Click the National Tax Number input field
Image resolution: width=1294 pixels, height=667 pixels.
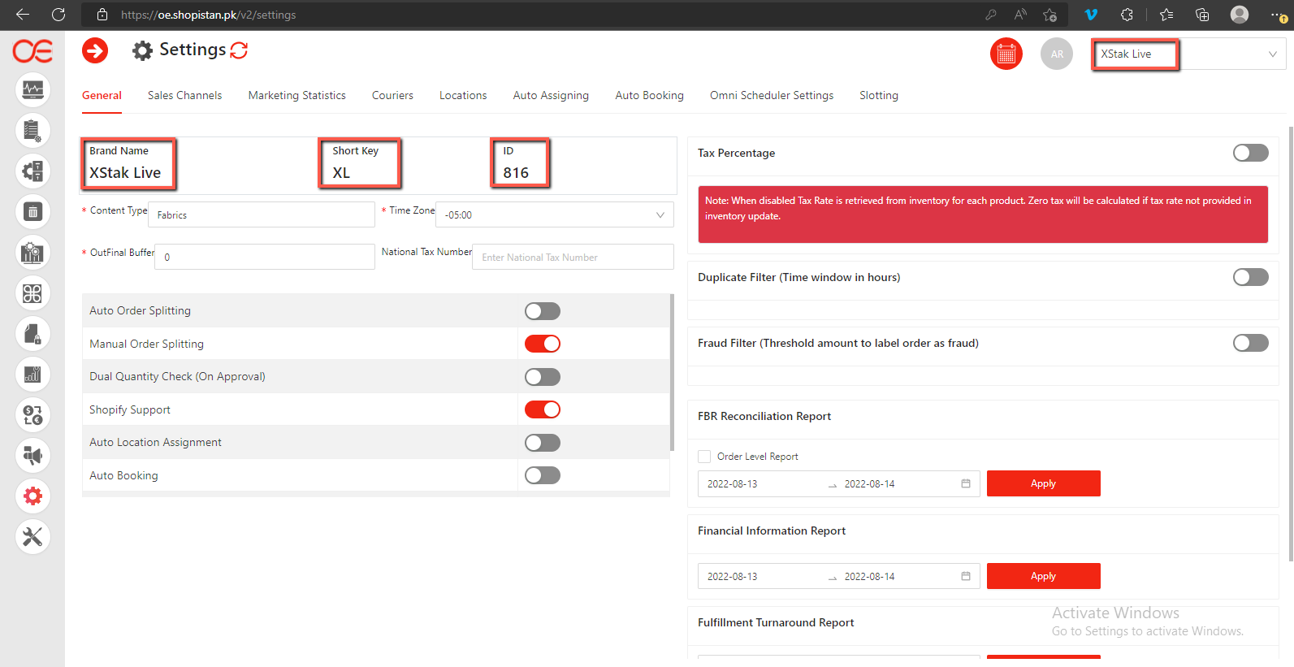pyautogui.click(x=573, y=258)
